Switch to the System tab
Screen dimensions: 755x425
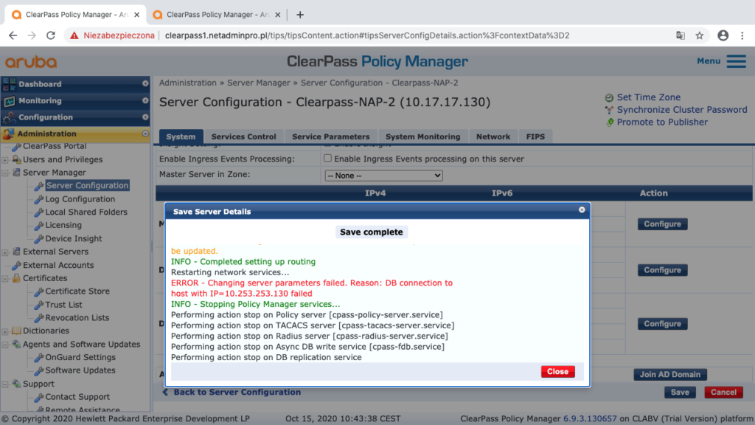[x=181, y=137]
